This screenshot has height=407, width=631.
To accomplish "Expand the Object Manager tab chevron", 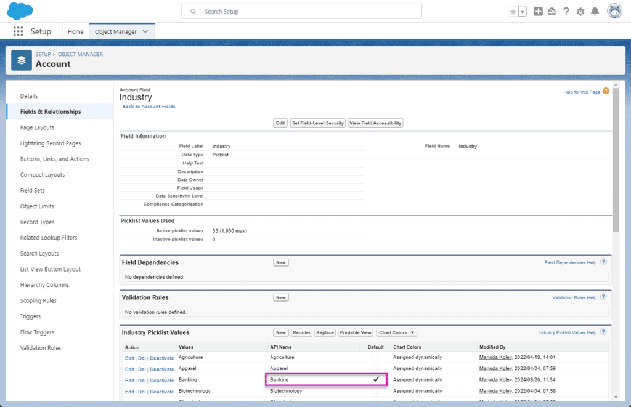I will tap(145, 31).
